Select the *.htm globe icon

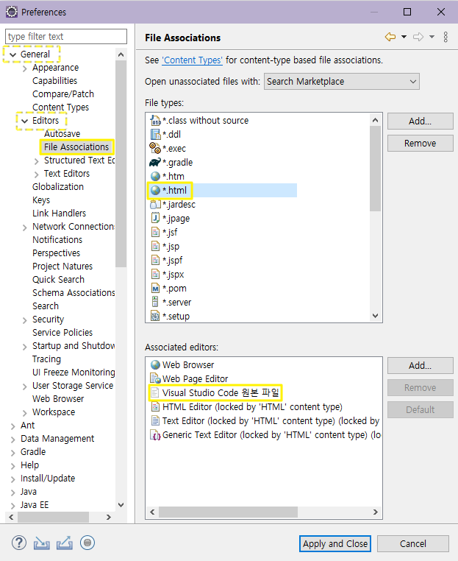coord(155,177)
